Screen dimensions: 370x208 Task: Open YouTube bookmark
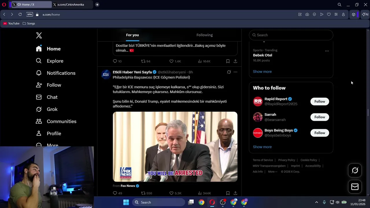coord(11,23)
